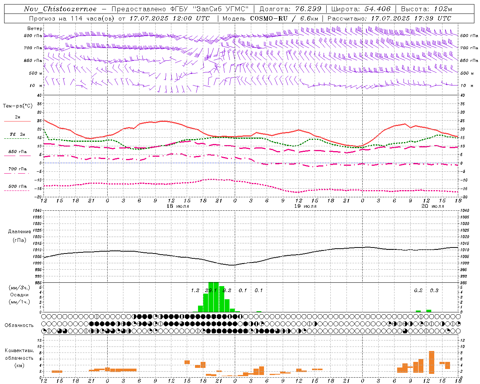480x384 pixels.
Task: Click the forecast length text Прогноз на 114 часа(ов)
Action: pyautogui.click(x=72, y=18)
